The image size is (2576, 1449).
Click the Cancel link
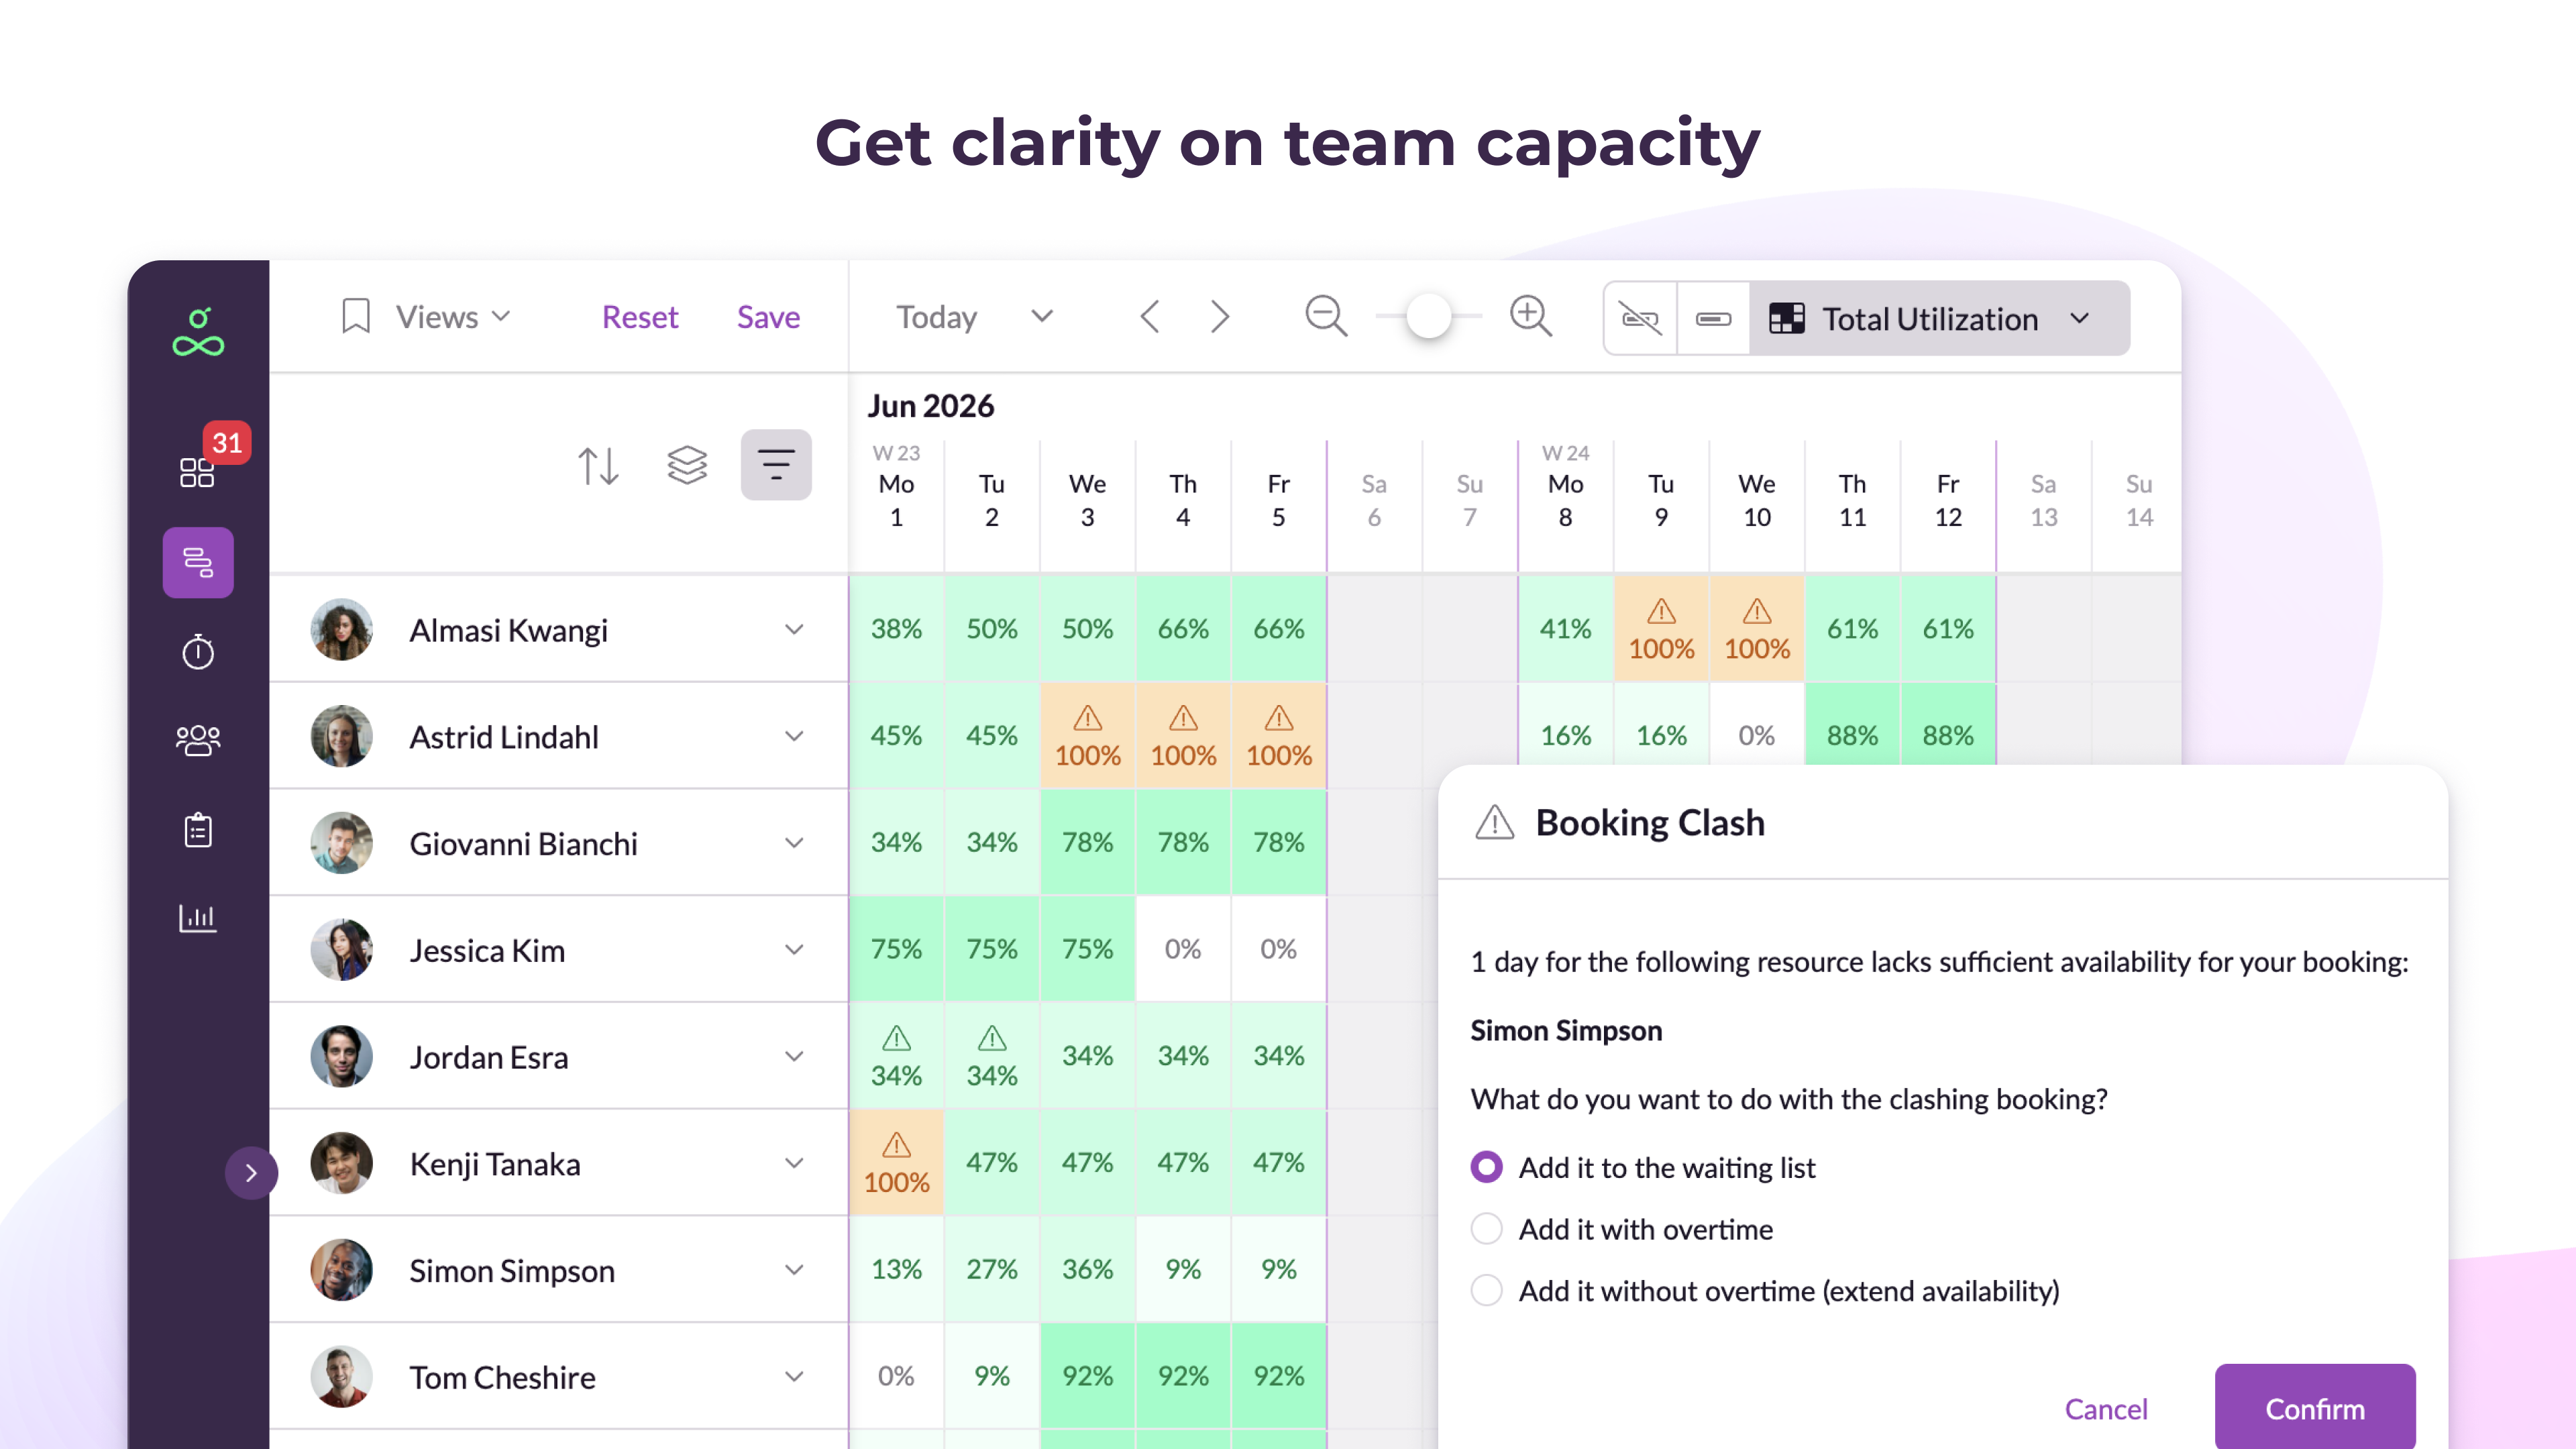tap(2105, 1409)
